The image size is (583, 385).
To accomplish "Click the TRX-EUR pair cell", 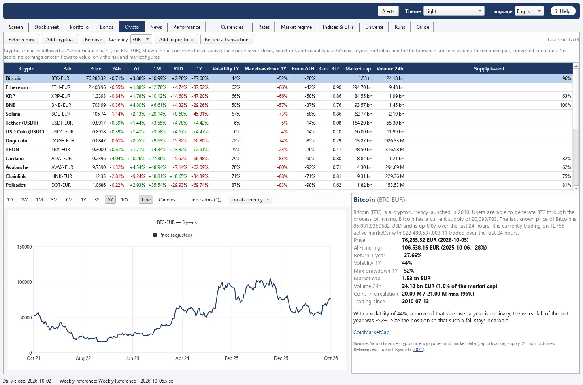I will point(67,149).
